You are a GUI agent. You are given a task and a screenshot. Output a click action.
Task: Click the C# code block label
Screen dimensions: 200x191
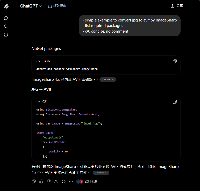[45, 102]
